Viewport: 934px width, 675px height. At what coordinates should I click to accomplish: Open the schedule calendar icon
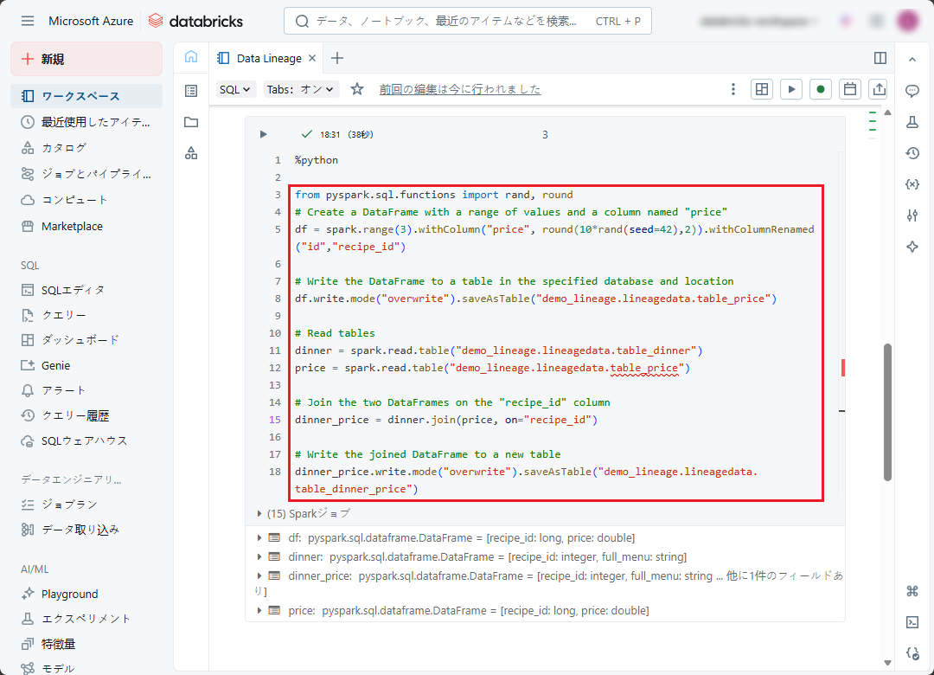[x=850, y=89]
